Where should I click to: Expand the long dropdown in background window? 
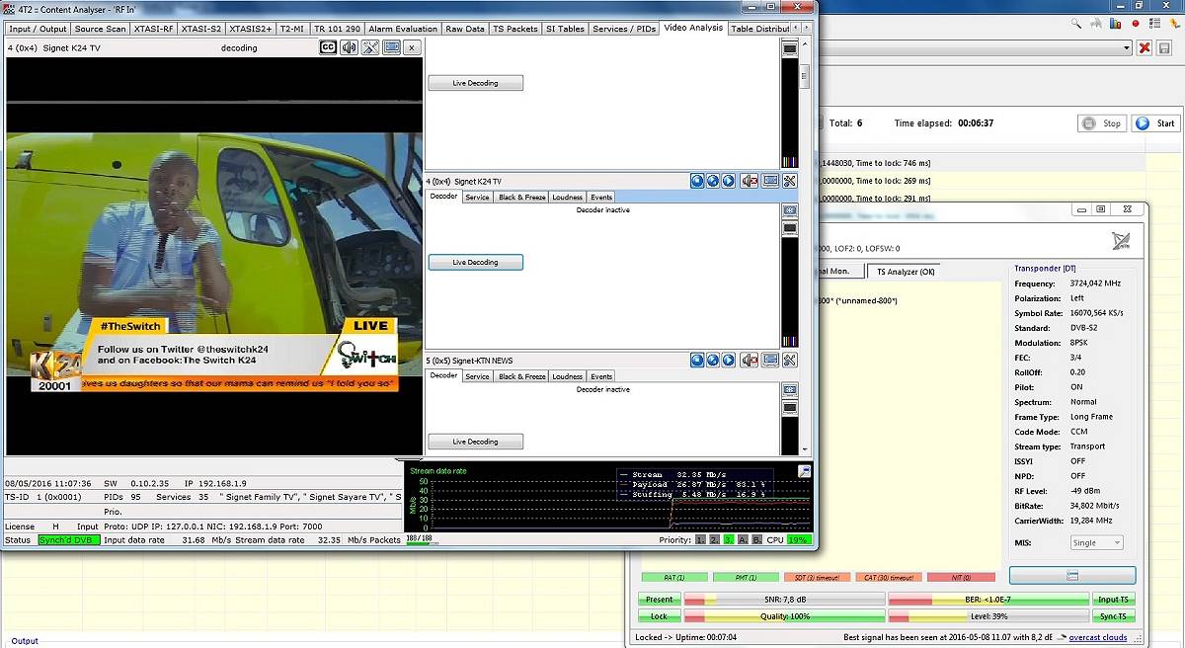tap(1127, 48)
